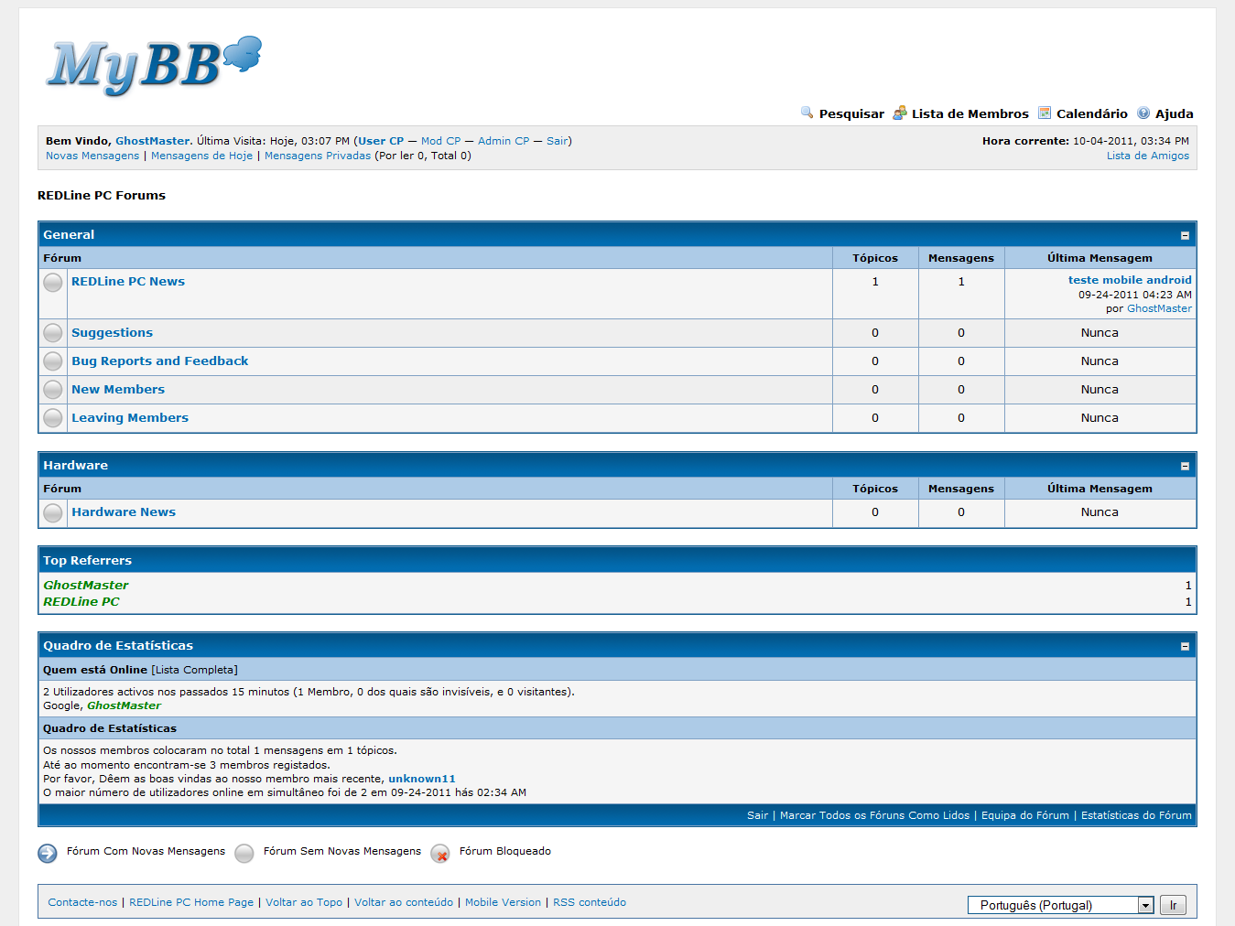The width and height of the screenshot is (1235, 926).
Task: Click the status icon beside New Members
Action: point(53,390)
